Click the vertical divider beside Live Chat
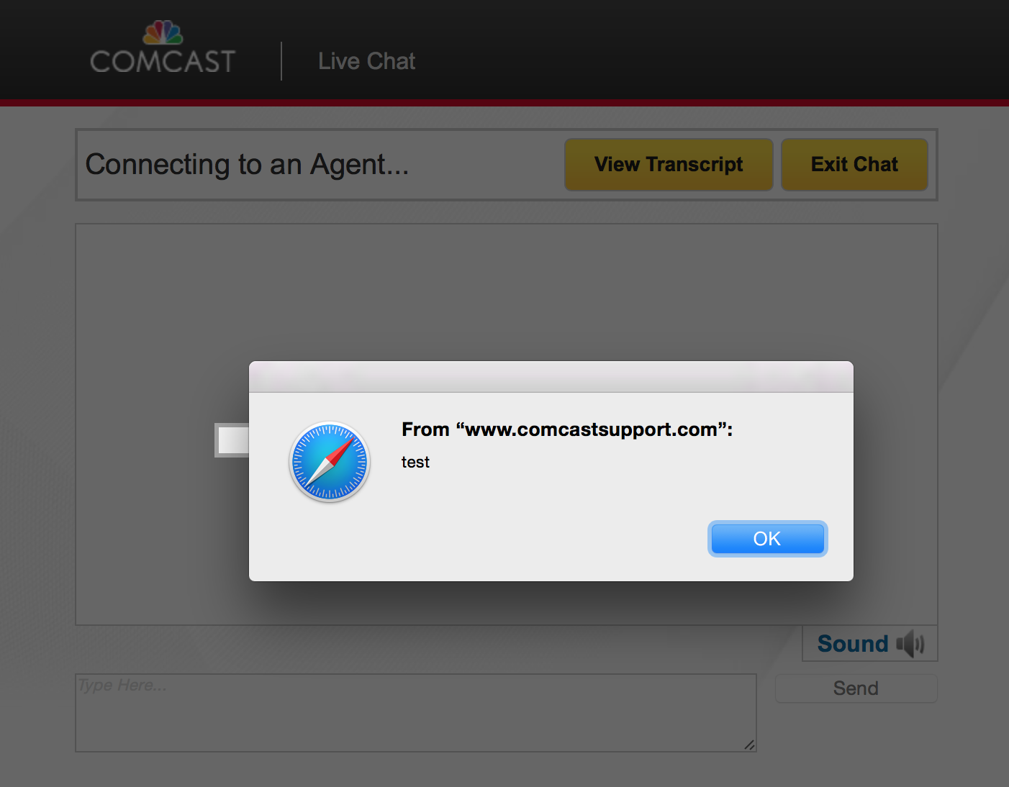 [x=281, y=61]
